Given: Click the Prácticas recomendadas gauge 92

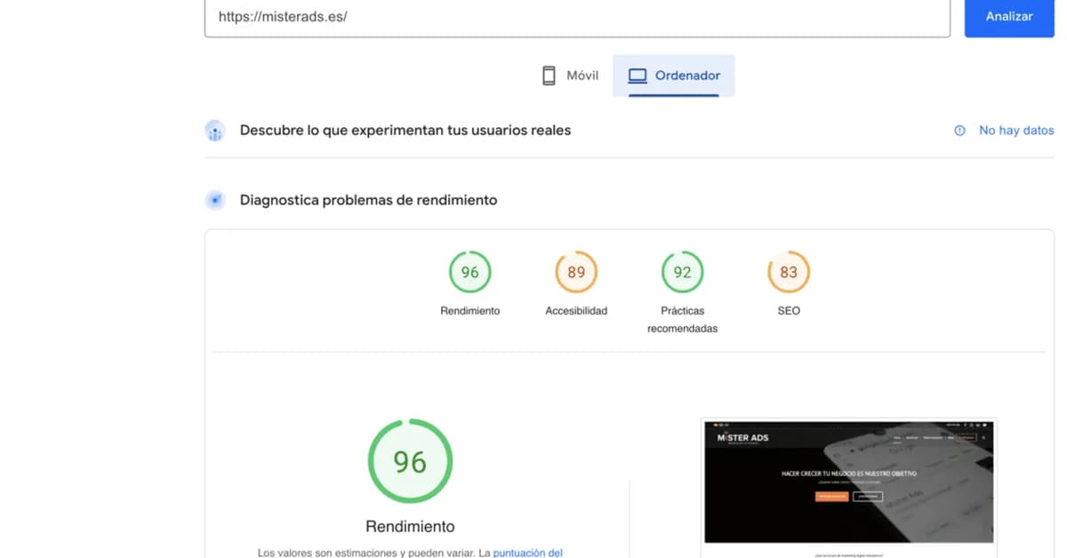Looking at the screenshot, I should coord(682,272).
